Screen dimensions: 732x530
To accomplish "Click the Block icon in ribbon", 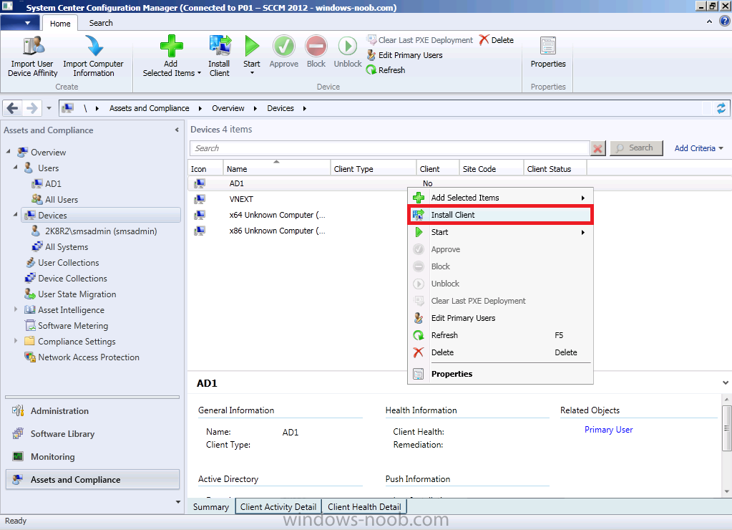I will pos(316,46).
